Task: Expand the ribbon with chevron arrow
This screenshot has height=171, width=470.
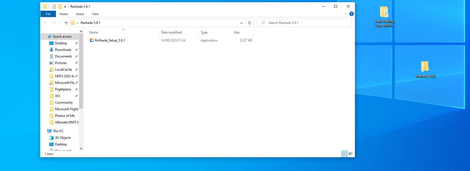Action: pyautogui.click(x=346, y=14)
